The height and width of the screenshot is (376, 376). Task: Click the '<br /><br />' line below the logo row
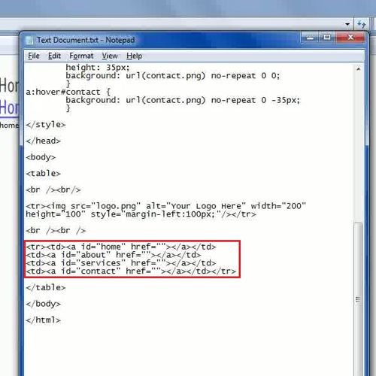click(x=56, y=231)
